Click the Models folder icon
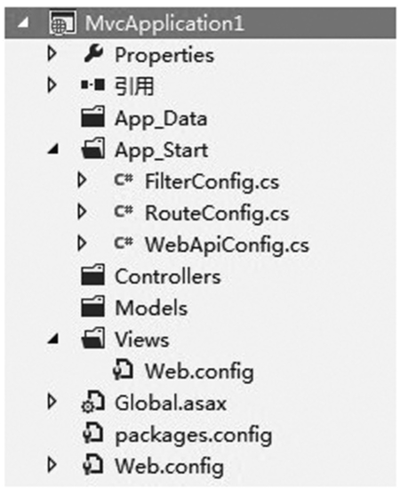 click(92, 307)
